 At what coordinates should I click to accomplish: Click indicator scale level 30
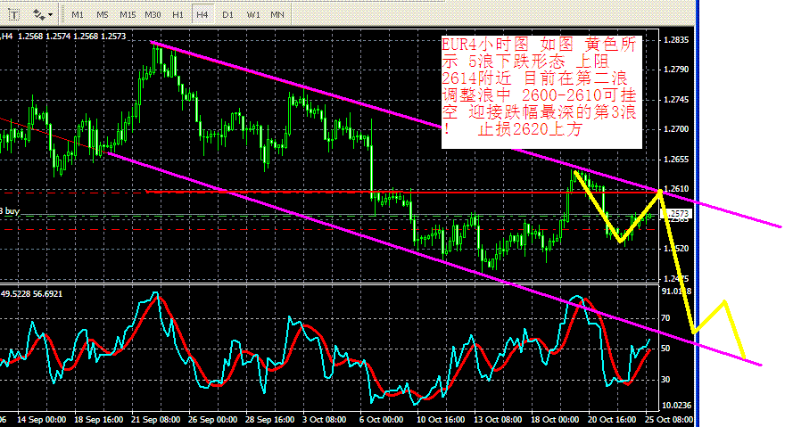coord(665,380)
